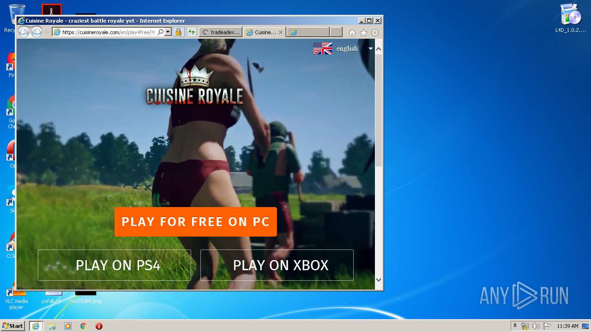
Task: Open Action Center flag icon
Action: pos(547,326)
